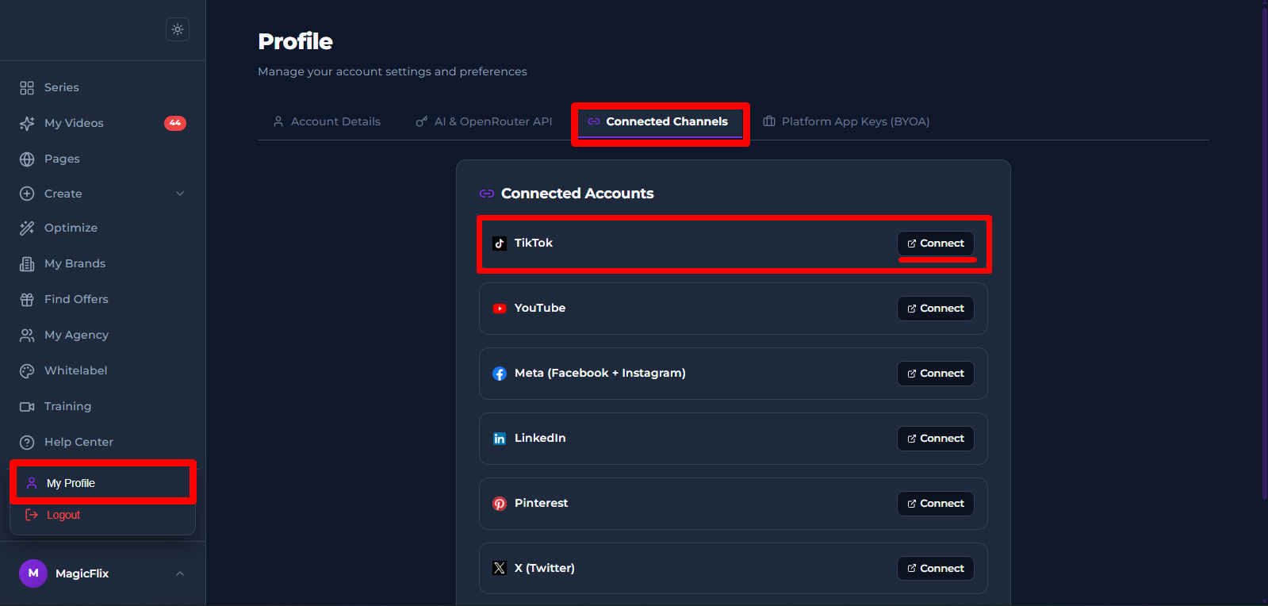This screenshot has width=1268, height=606.
Task: Connect the LinkedIn account
Action: pos(936,439)
